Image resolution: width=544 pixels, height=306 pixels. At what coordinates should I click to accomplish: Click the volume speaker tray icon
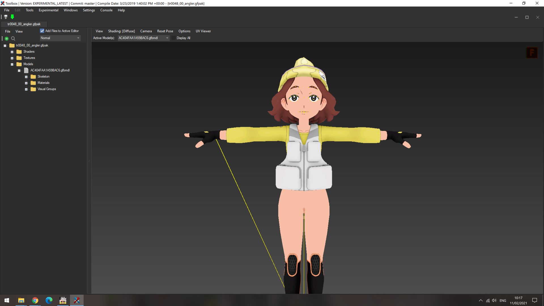[x=494, y=300]
